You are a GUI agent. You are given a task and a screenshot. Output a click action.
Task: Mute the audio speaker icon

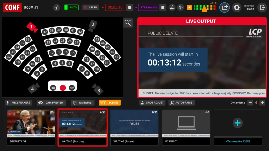[x=189, y=8]
